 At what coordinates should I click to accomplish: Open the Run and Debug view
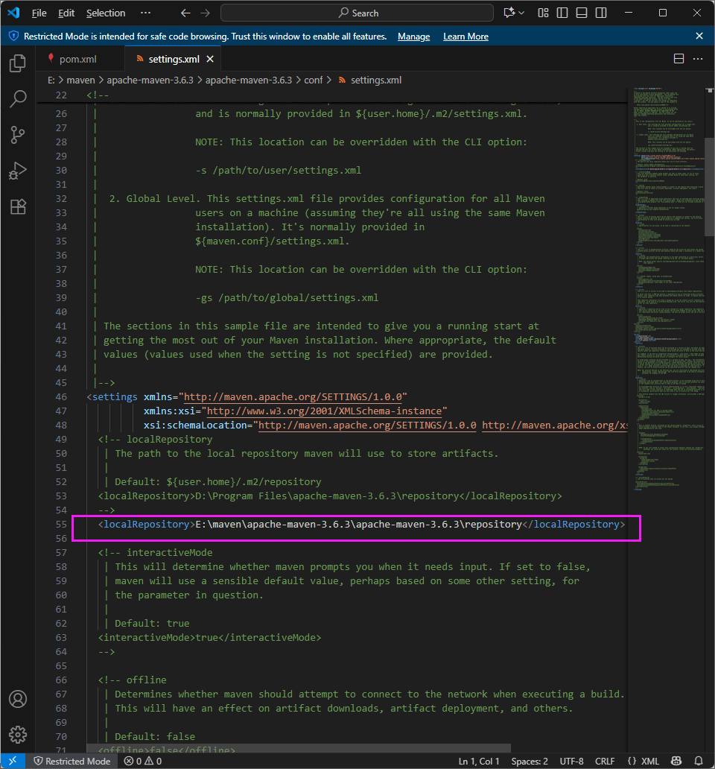(x=18, y=171)
